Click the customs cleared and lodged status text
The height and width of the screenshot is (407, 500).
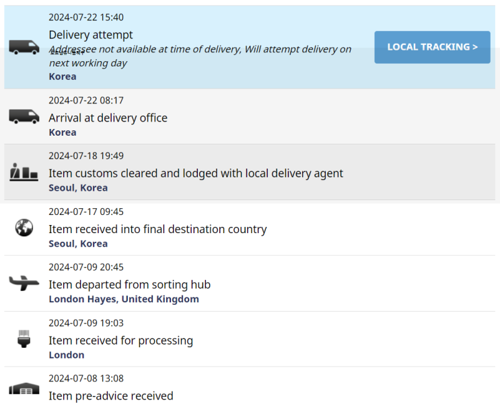pyautogui.click(x=196, y=173)
